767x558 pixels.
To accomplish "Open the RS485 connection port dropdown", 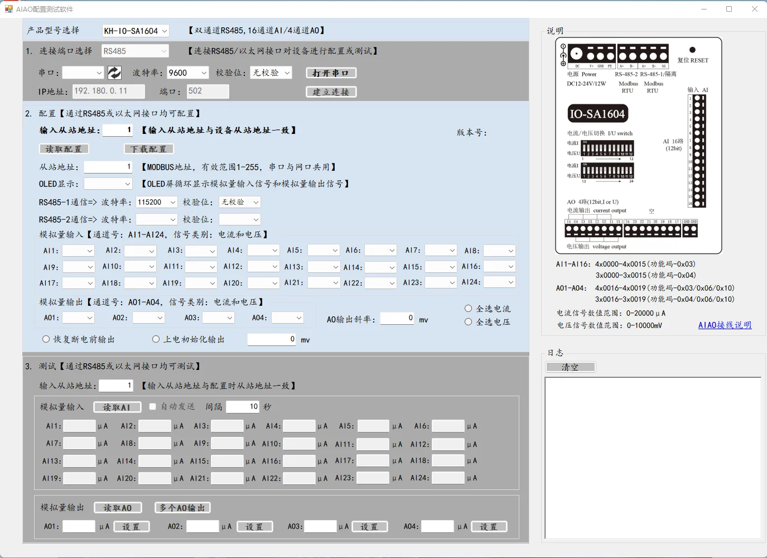I will 135,51.
